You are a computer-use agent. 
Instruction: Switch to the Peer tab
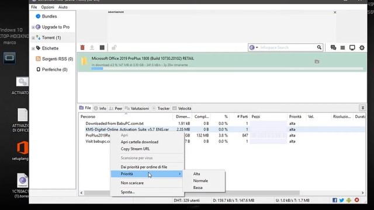click(x=116, y=108)
